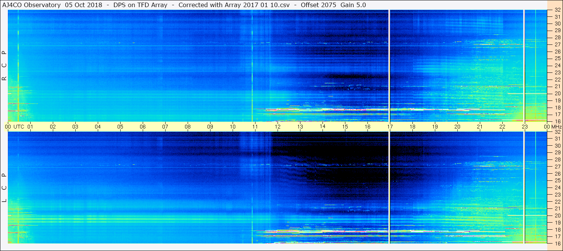The height and width of the screenshot is (251, 563).
Task: Click the vertical "RCP" panel label
Action: (x=4, y=66)
